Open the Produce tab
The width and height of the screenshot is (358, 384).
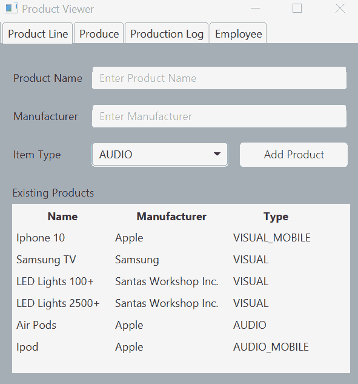(x=99, y=33)
